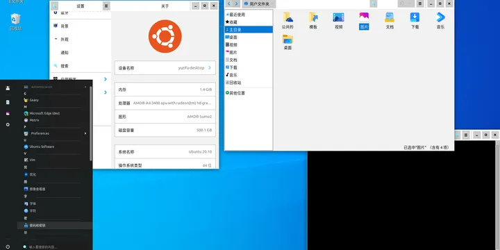This screenshot has width=500, height=250.
Task: Click the power icon in start menu
Action: [8, 247]
